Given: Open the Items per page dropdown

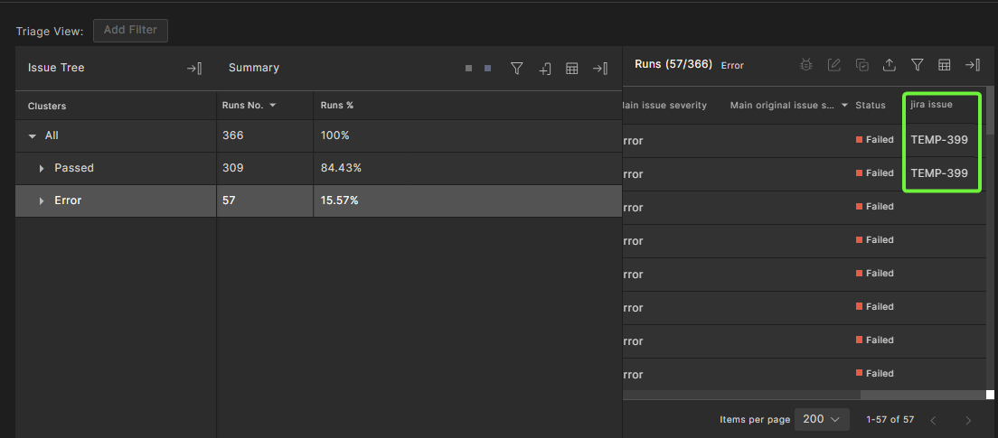Looking at the screenshot, I should pyautogui.click(x=822, y=419).
